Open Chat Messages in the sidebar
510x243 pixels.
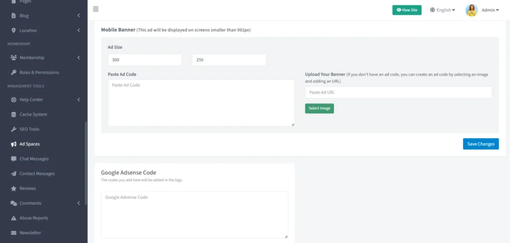34,159
